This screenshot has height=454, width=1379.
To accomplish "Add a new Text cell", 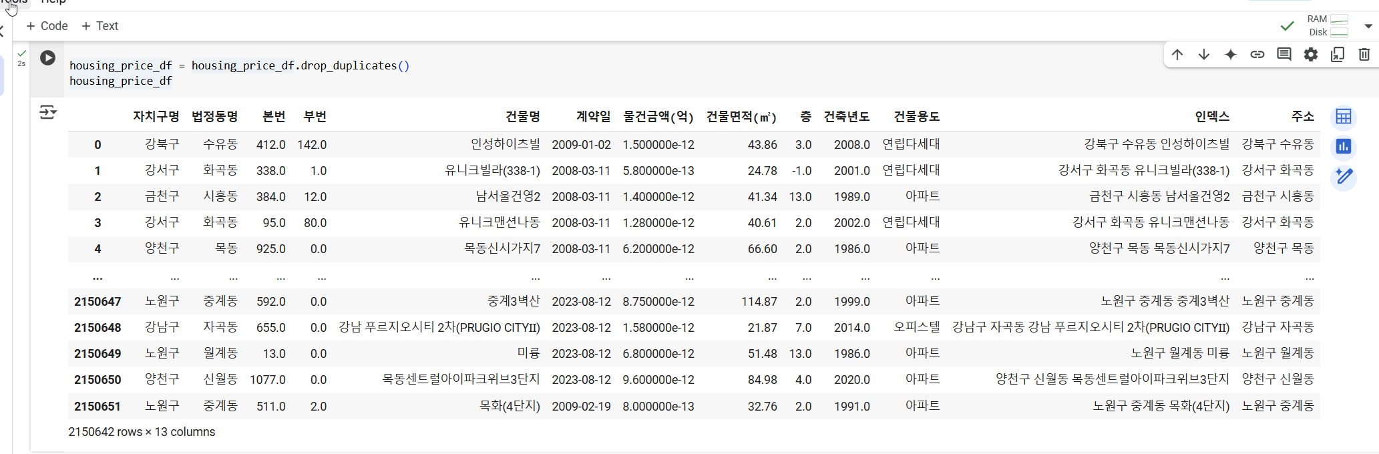I will [100, 26].
